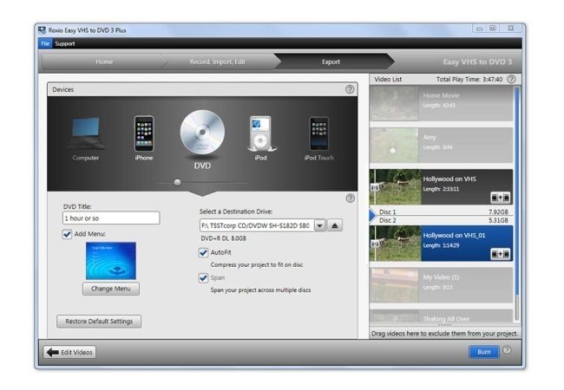Click the Disc 1 row

[x=443, y=211]
